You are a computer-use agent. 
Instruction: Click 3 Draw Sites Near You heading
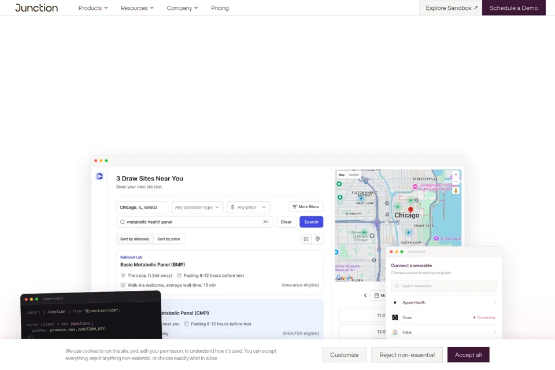coord(150,179)
